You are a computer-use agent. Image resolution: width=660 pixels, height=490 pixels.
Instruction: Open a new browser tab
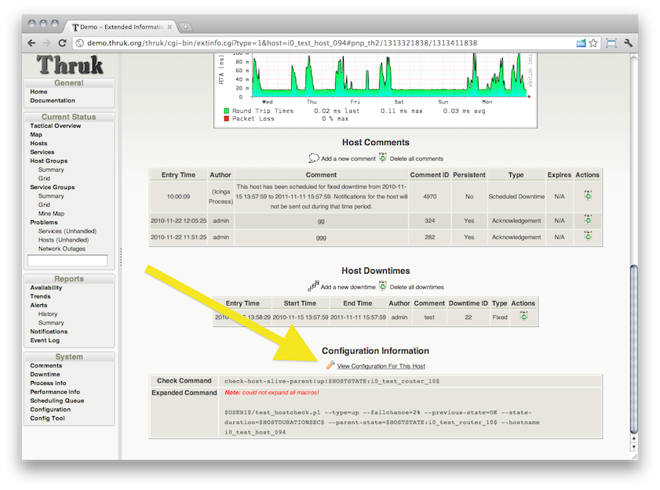point(186,27)
